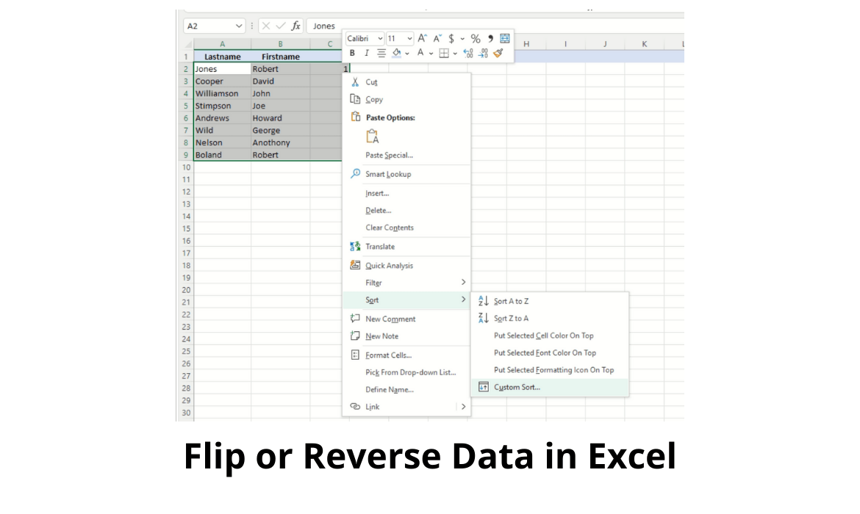Select the Increase Font Size icon
Screen dimensions: 860x514
point(423,37)
